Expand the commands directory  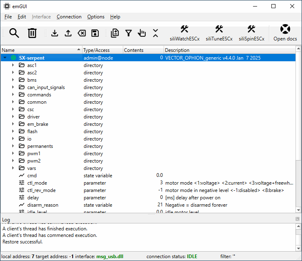[13, 94]
